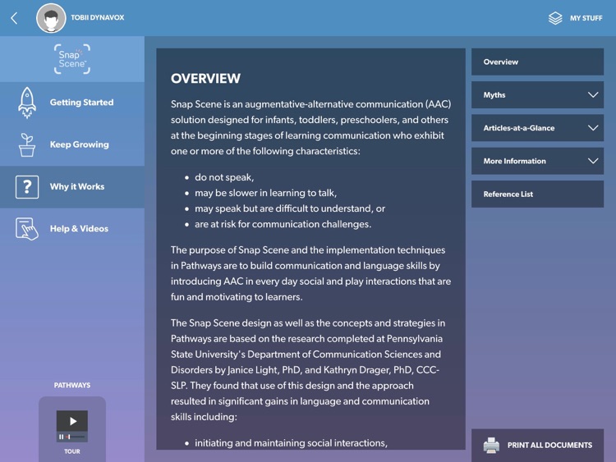Click "may be slower in learning to talk,"
The width and height of the screenshot is (616, 462).
pyautogui.click(x=265, y=193)
